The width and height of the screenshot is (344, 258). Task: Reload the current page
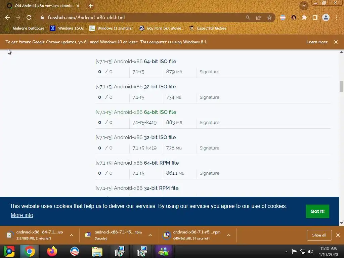(29, 17)
